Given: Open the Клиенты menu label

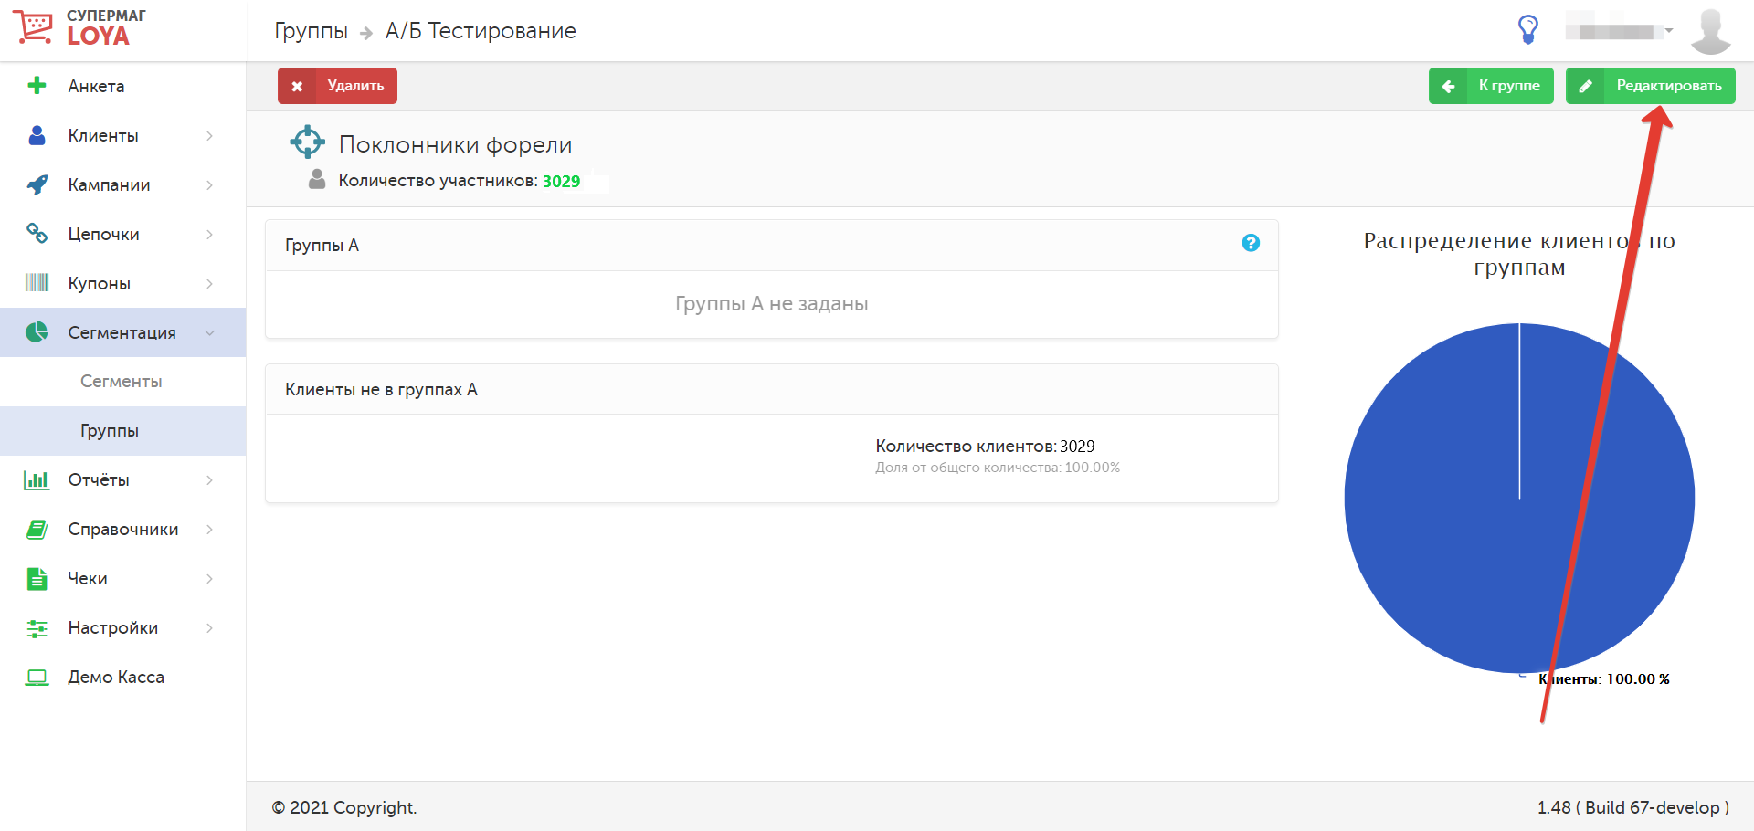Looking at the screenshot, I should 103,135.
